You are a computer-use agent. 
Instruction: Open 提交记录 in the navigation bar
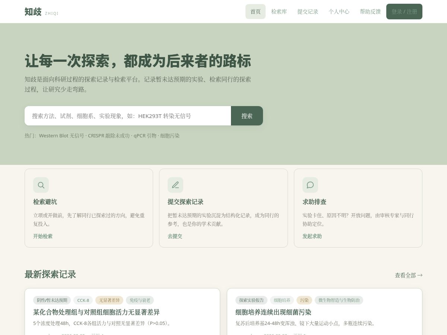[308, 12]
